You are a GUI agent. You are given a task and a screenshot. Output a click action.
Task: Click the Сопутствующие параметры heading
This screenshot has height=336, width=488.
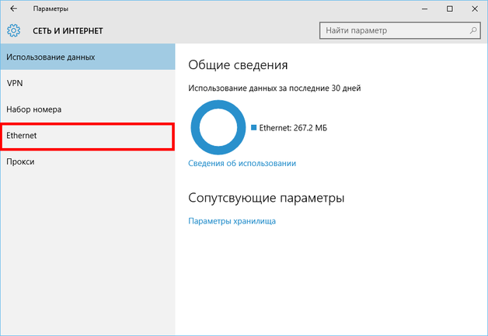tap(266, 199)
